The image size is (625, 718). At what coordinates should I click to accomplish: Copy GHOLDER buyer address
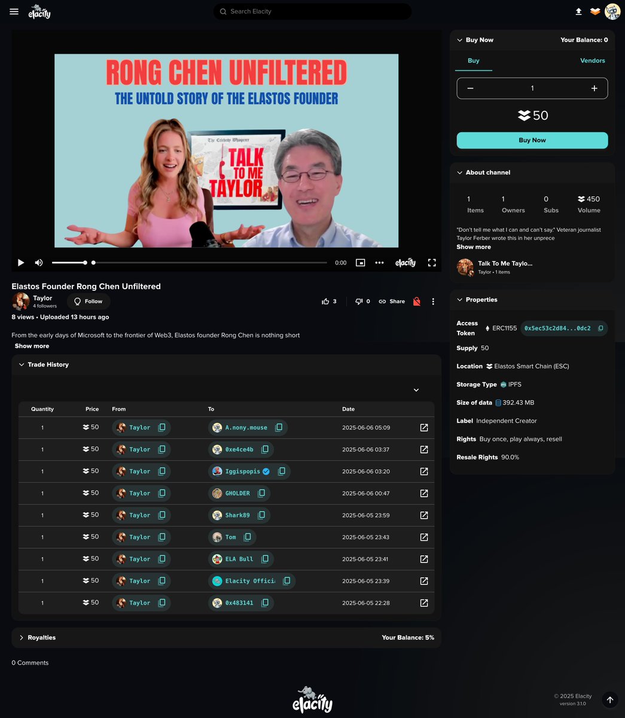[261, 494]
